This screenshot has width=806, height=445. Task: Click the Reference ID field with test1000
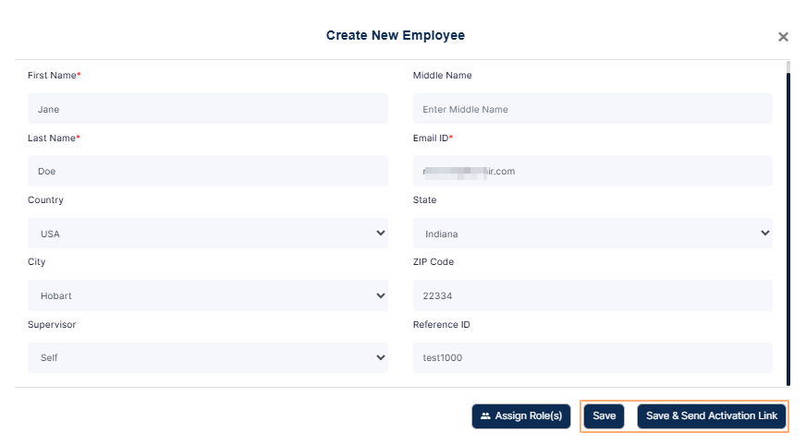(x=592, y=357)
